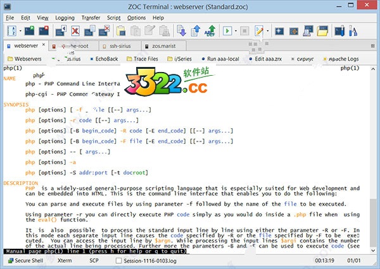Switch to the zos.marist tab
The height and width of the screenshot is (269, 380).
tap(164, 46)
